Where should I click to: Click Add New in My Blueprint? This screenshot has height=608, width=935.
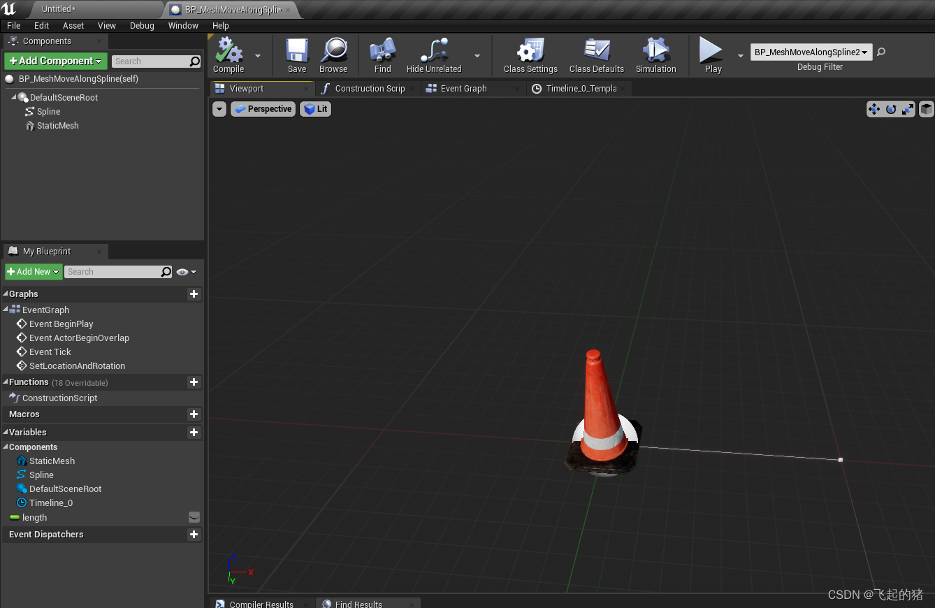(34, 272)
